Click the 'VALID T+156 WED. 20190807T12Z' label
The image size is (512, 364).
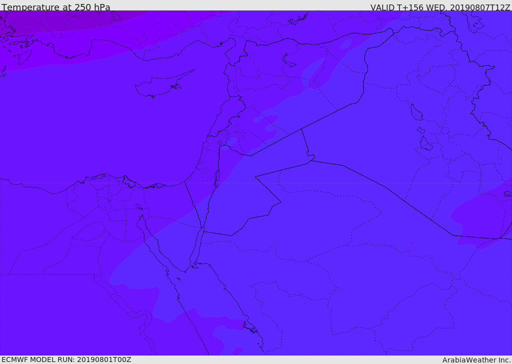point(440,7)
